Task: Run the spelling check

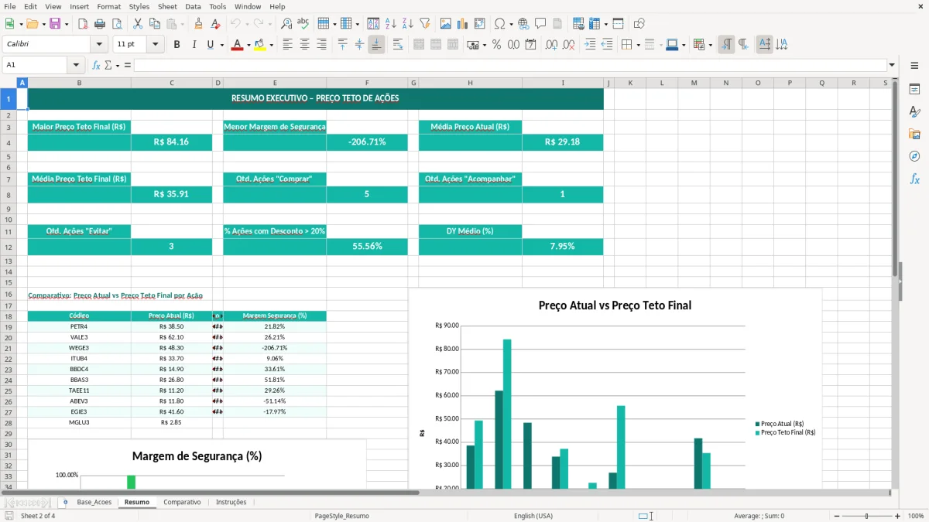Action: 303,24
